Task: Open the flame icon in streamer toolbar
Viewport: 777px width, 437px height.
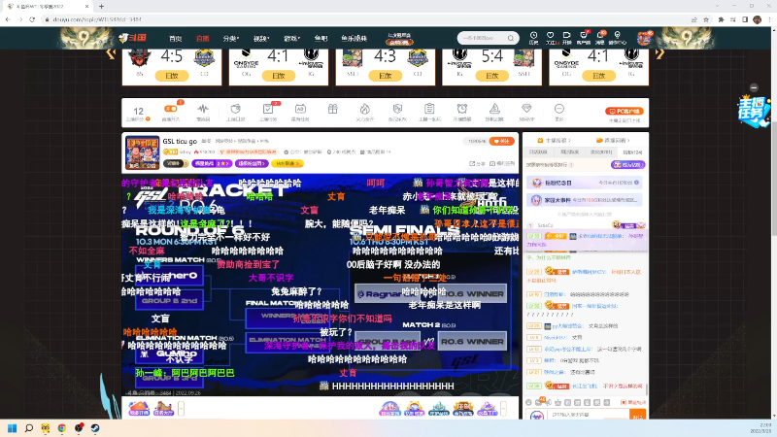Action: [365, 109]
